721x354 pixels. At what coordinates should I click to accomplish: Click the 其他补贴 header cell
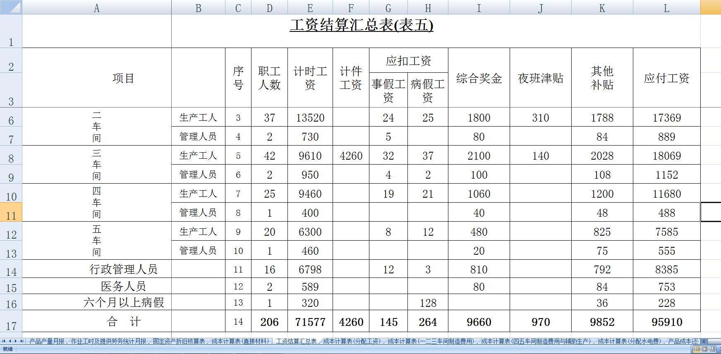[x=602, y=78]
